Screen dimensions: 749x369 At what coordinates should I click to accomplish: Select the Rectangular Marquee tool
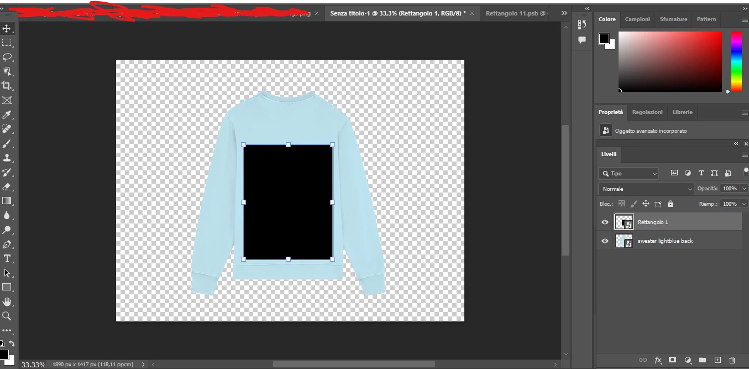pos(7,43)
